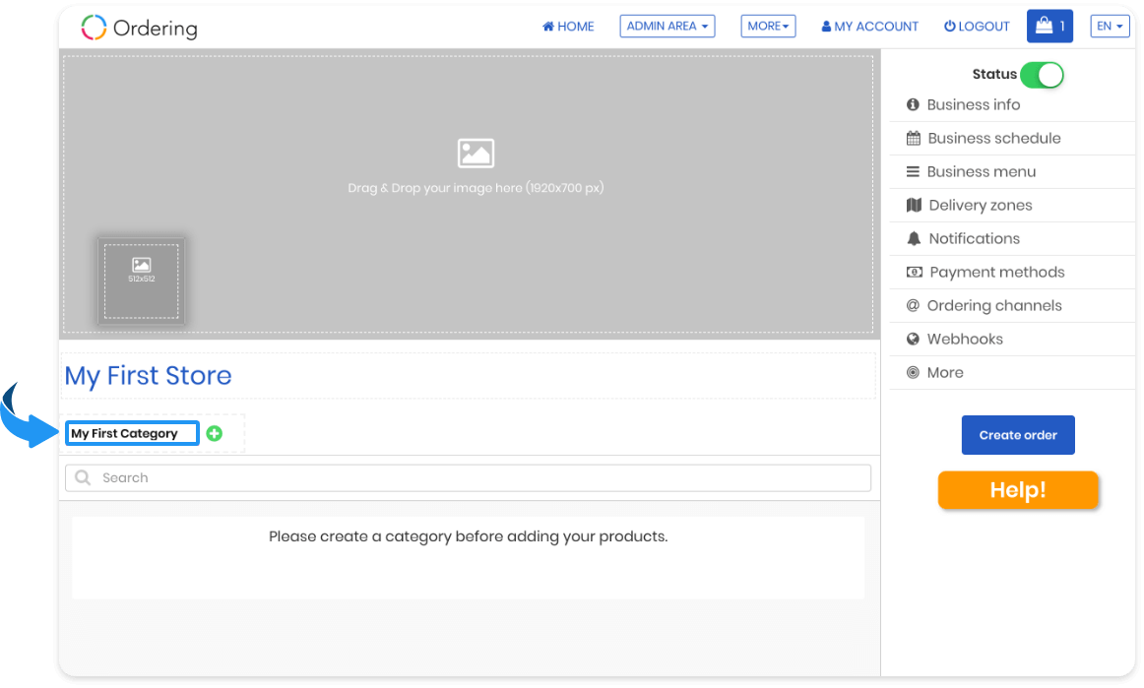Click the Business schedule calendar icon
Screen dimensions: 1144x688
coord(913,138)
